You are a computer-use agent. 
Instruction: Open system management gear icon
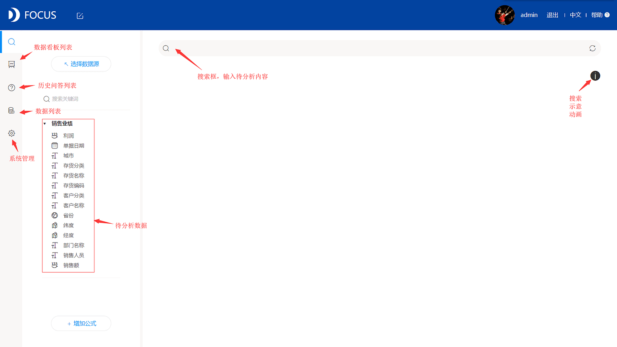[12, 133]
